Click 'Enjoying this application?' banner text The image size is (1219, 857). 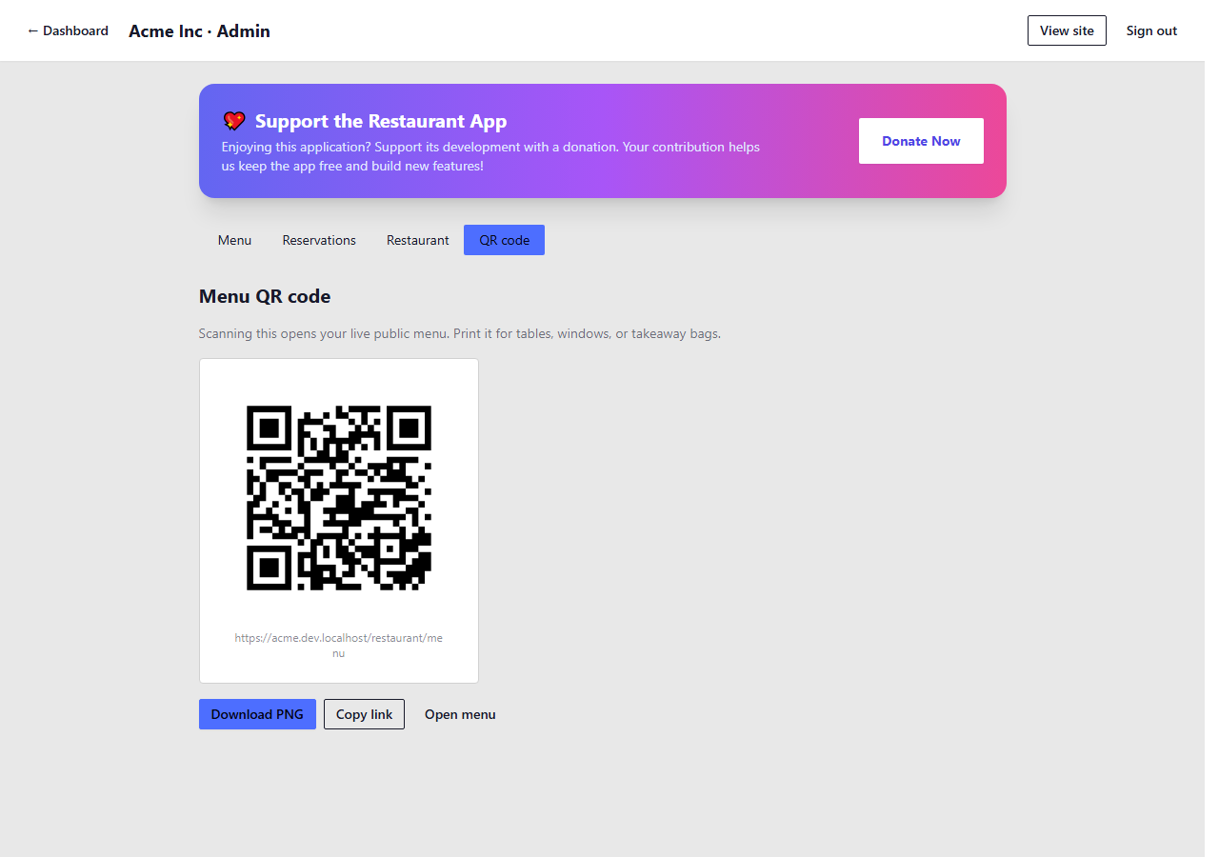click(490, 156)
